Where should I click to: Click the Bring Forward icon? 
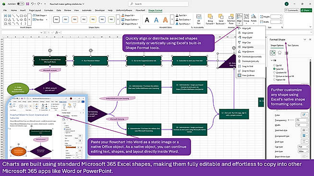coord(210,19)
